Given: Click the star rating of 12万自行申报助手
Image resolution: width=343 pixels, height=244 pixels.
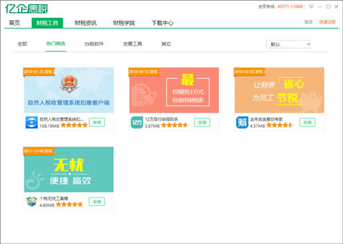Looking at the screenshot, I should click(174, 125).
